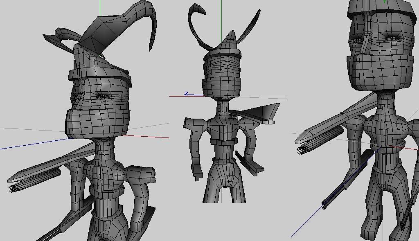The width and height of the screenshot is (419, 241).
Task: Select the middle model's left hand
Action: tap(197, 172)
